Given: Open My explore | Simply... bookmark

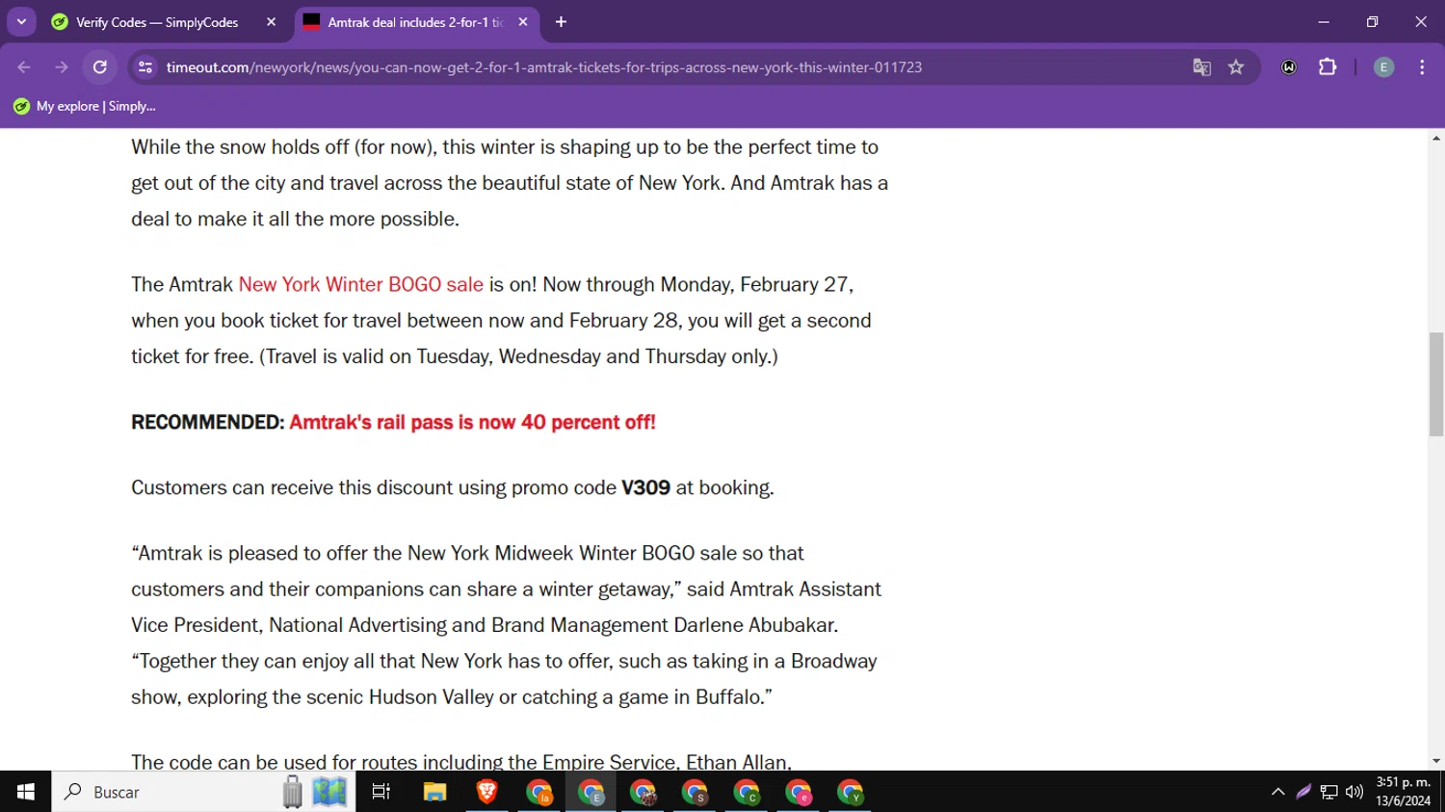Looking at the screenshot, I should 85,106.
